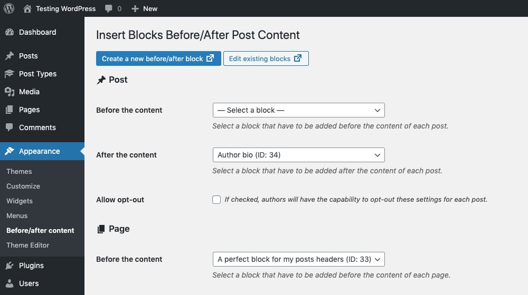Click the Edit existing blocks button

tap(266, 58)
